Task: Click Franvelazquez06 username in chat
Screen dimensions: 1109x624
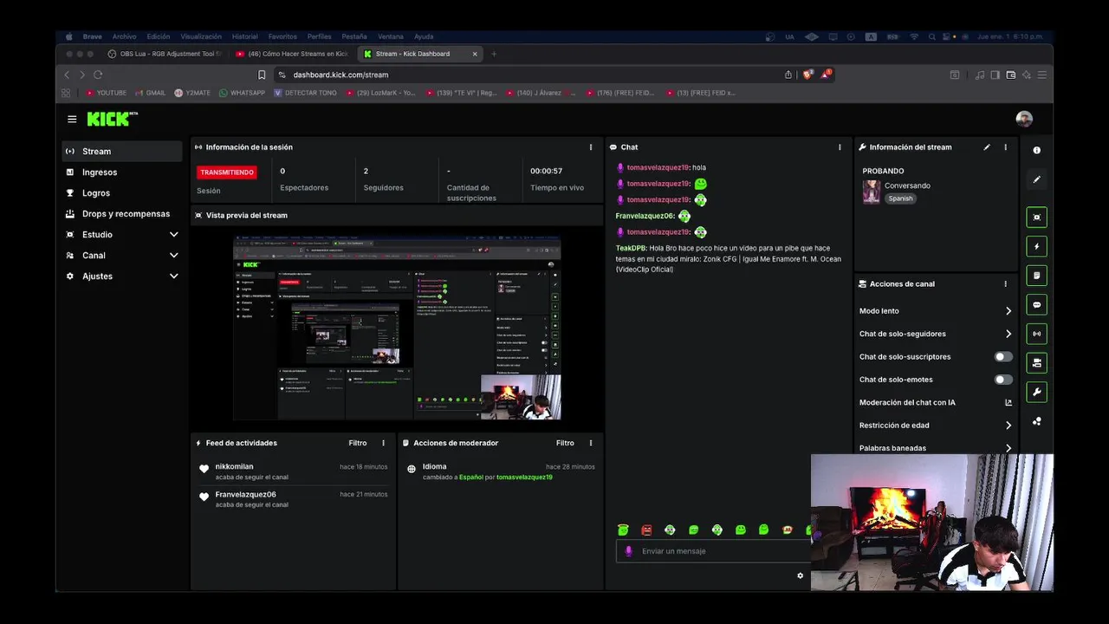Action: pos(645,216)
